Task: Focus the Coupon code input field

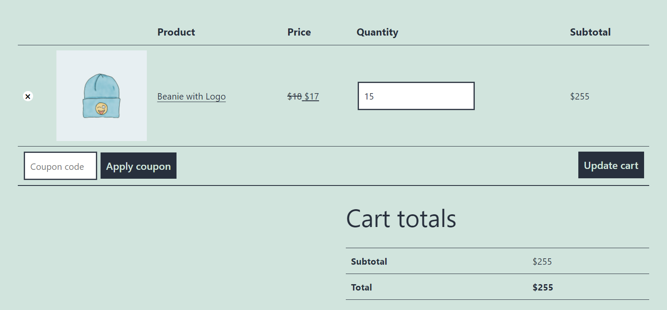Action: click(60, 166)
